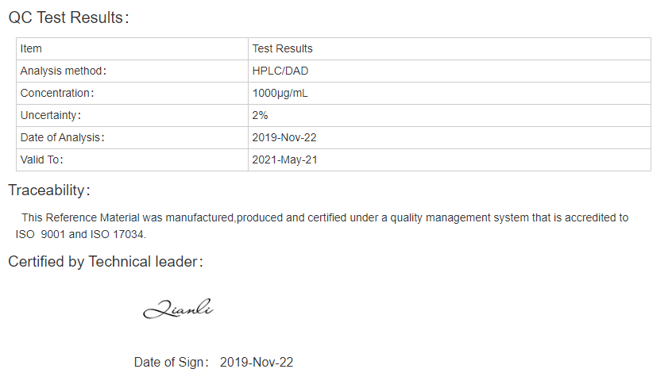Viewport: 672px width, 392px height.
Task: Click the ISO 9001 and ISO 17034 text
Action: [80, 235]
